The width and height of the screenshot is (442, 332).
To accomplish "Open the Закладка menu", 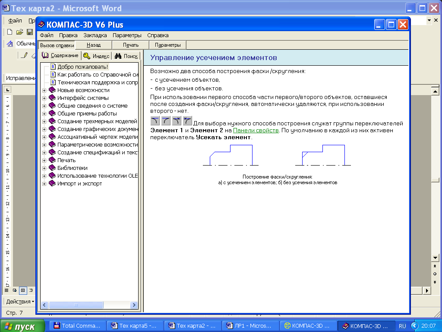I will 95,35.
